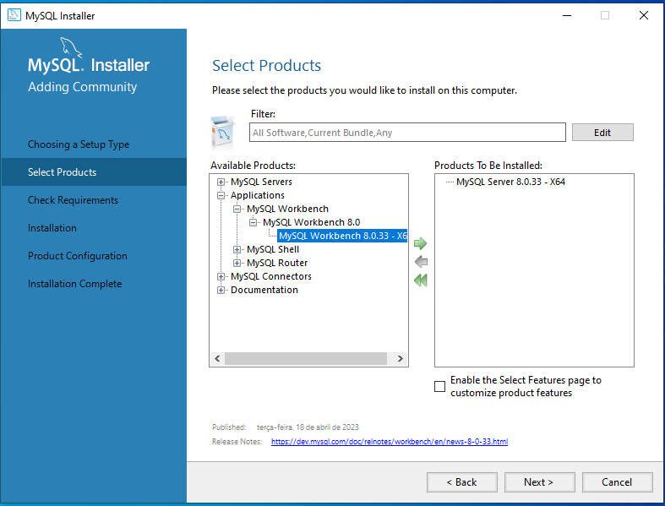Image resolution: width=665 pixels, height=506 pixels.
Task: Click the green add-product arrow
Action: point(420,243)
